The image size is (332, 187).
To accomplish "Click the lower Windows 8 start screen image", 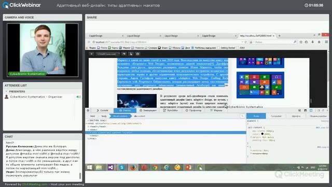I will click(260, 85).
